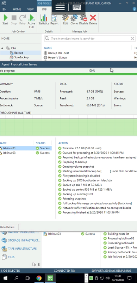Open navigation pane configure buttons icon
137x283 pixels.
pos(34,264)
